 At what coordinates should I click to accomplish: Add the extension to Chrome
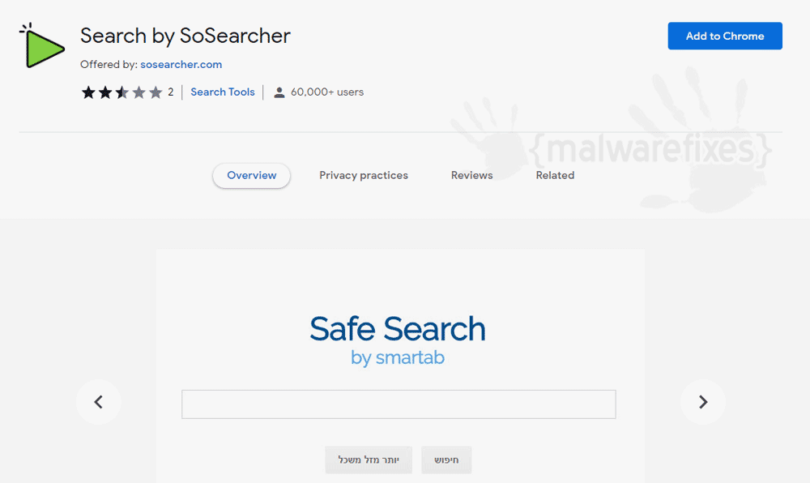[725, 36]
